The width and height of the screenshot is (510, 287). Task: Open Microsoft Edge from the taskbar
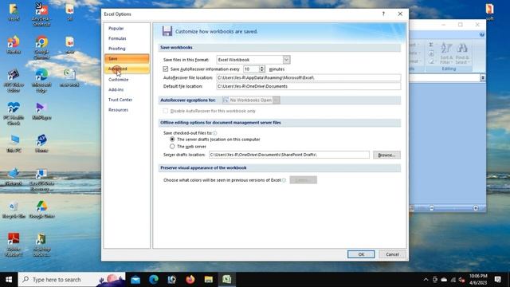pyautogui.click(x=154, y=279)
